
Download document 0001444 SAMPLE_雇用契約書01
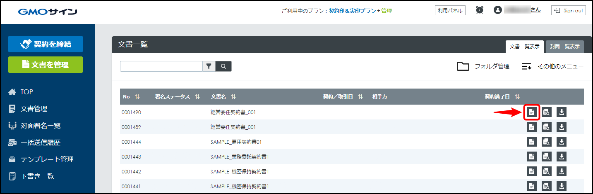pyautogui.click(x=562, y=142)
